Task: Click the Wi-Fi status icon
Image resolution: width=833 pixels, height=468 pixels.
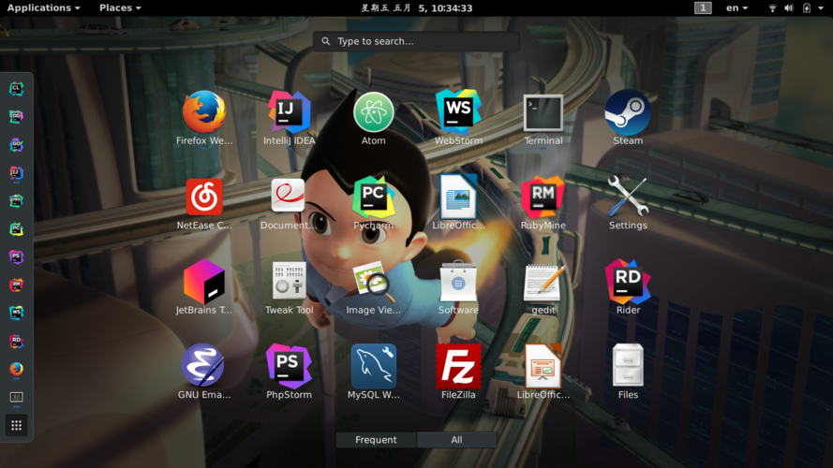Action: click(772, 8)
